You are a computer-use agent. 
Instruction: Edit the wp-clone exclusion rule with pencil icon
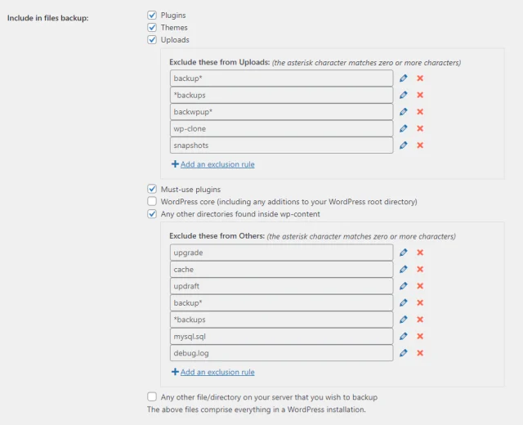pyautogui.click(x=404, y=128)
